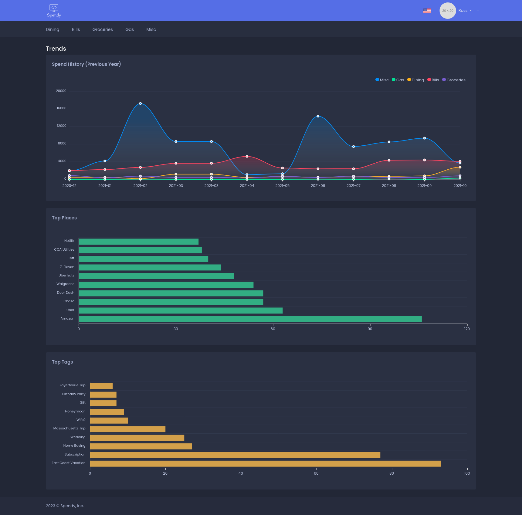Click the Chase bar in Top Places
522x515 pixels.
(171, 302)
